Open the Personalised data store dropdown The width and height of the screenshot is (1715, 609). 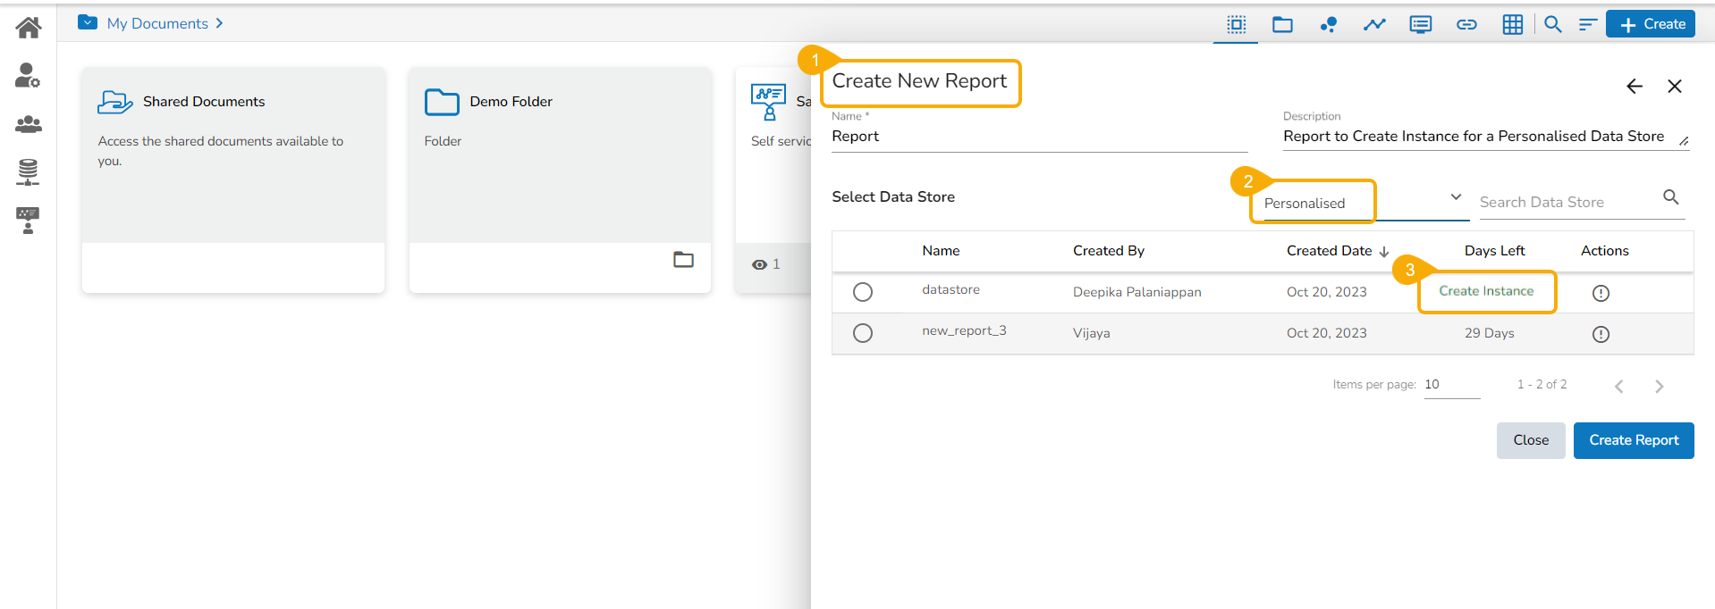[x=1359, y=202]
